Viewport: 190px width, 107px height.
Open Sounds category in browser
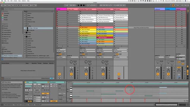(x=6, y=26)
